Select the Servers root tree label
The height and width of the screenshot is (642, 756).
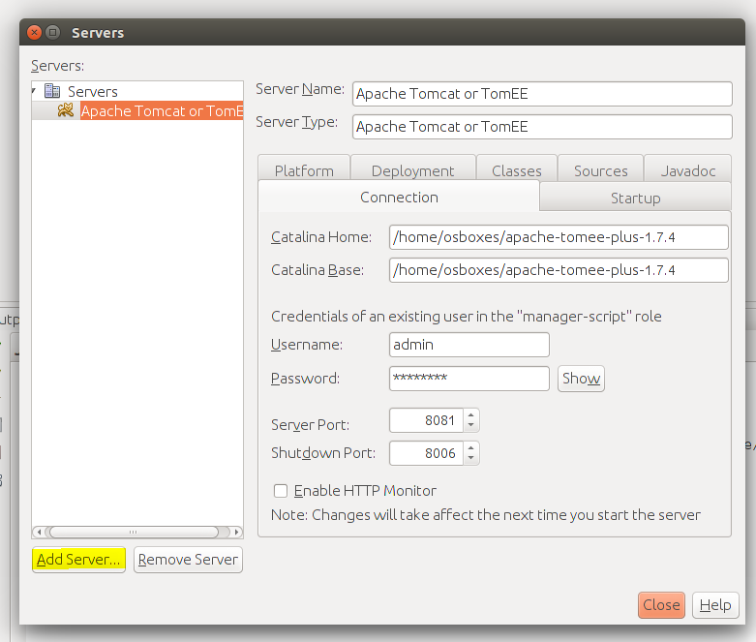click(93, 91)
